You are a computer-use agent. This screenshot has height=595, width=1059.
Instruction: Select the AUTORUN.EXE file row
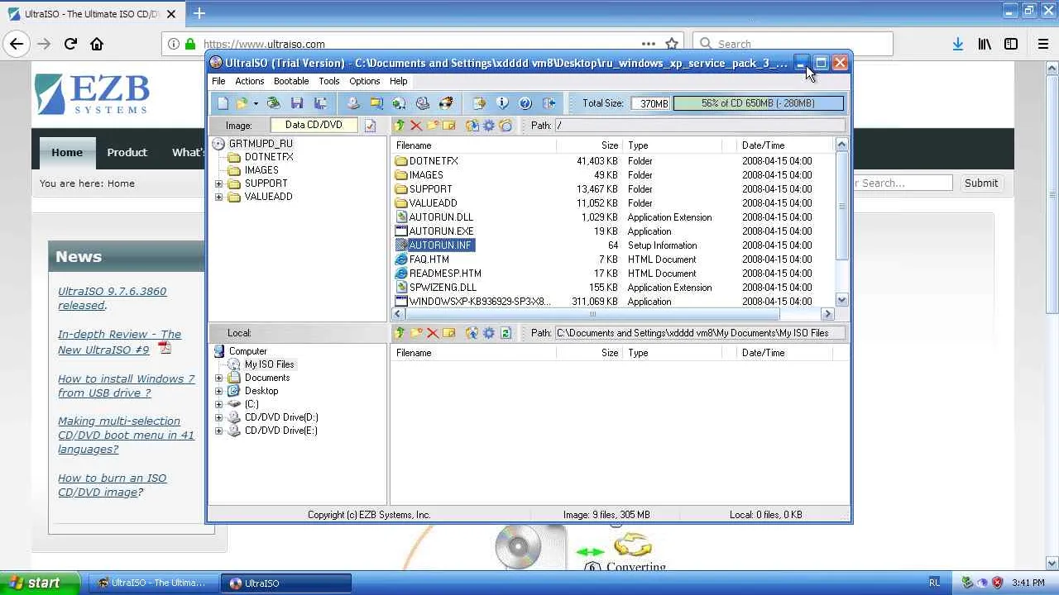[612, 231]
